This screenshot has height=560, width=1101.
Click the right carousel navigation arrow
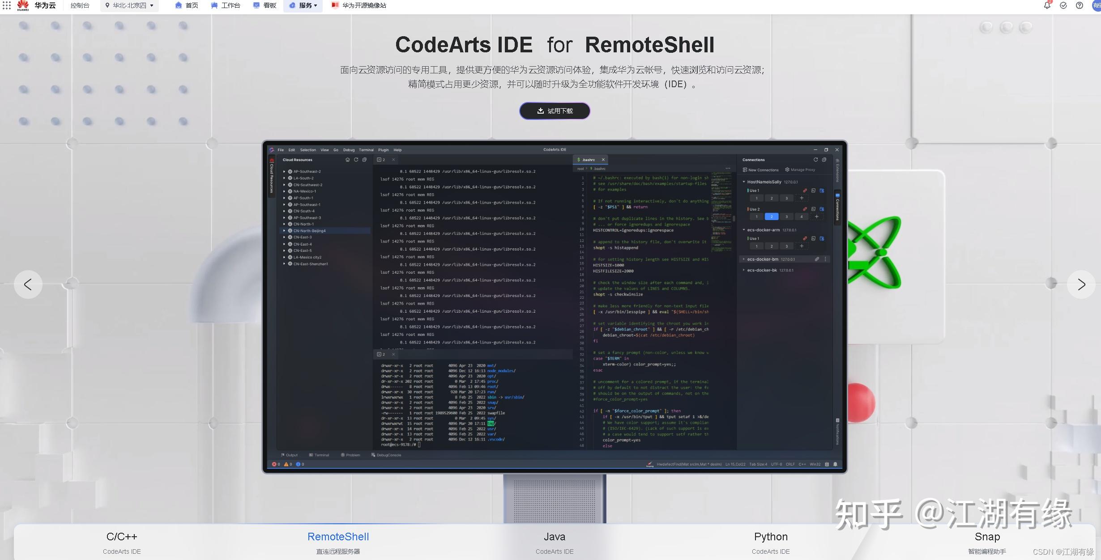tap(1082, 284)
